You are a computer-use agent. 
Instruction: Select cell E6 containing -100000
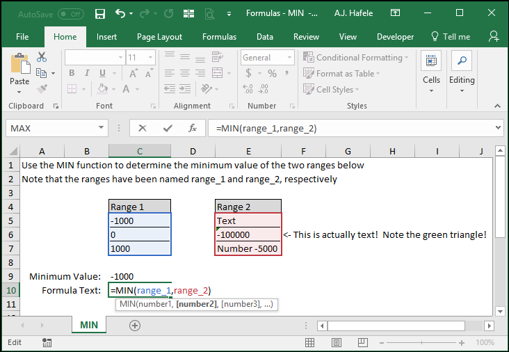click(248, 234)
